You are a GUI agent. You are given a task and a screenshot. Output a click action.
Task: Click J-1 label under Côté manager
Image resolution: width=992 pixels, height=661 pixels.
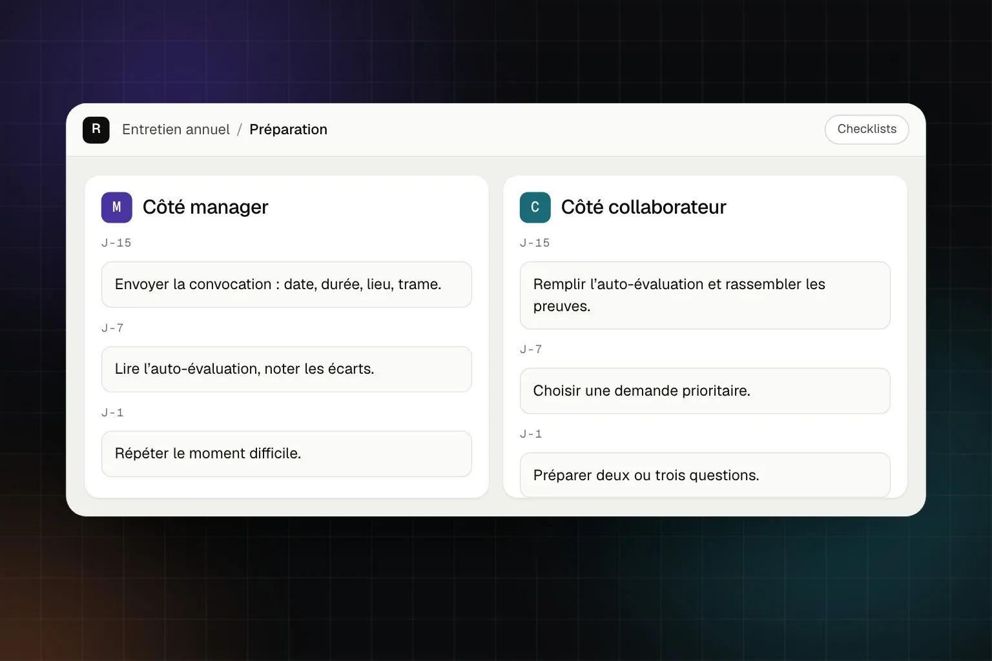(112, 412)
